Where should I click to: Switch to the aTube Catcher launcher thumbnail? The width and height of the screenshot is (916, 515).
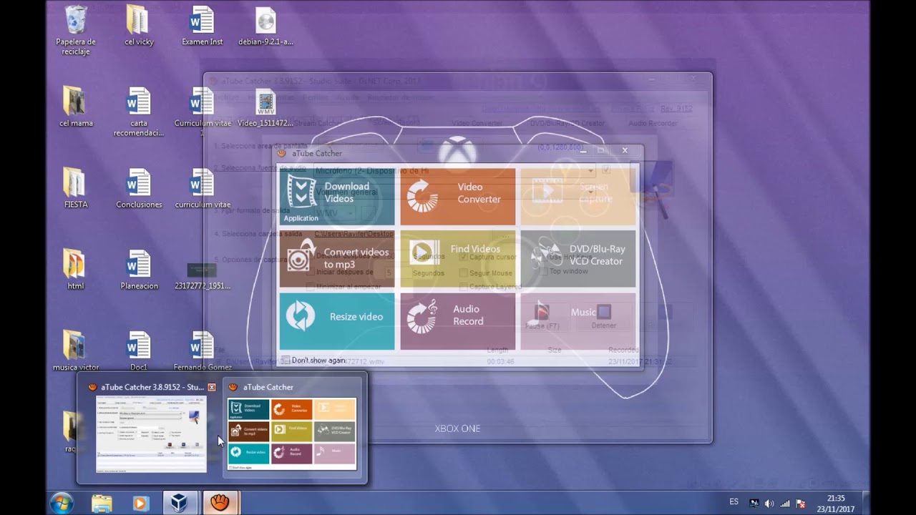292,428
